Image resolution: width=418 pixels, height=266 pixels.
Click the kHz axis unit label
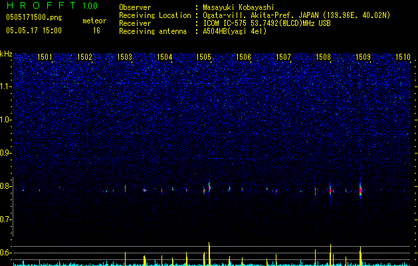(x=6, y=54)
